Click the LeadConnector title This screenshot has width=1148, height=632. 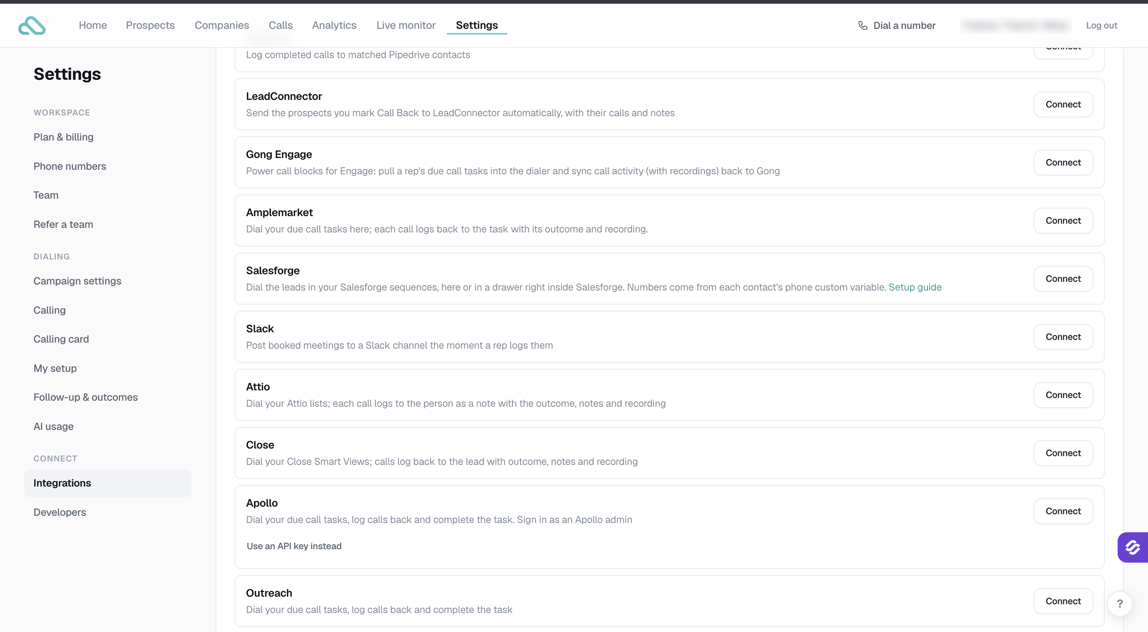(x=284, y=96)
